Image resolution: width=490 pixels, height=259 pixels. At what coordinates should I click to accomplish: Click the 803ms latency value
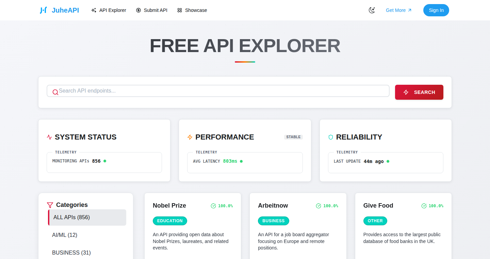point(230,161)
